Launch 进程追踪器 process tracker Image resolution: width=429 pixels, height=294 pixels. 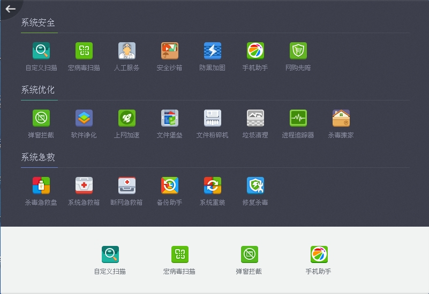[x=298, y=119]
